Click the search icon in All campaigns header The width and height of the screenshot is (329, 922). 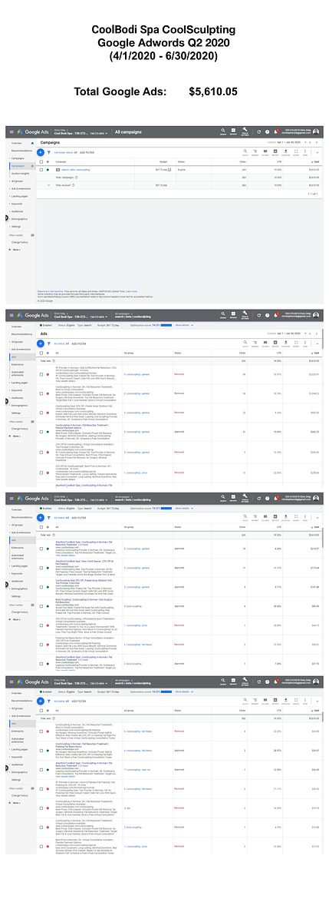click(x=222, y=131)
